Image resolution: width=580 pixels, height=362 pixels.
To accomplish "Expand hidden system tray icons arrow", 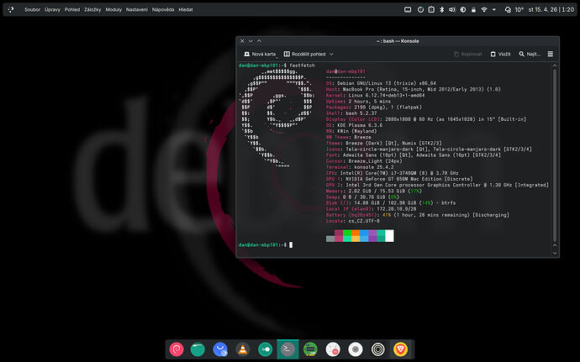I will pos(494,9).
